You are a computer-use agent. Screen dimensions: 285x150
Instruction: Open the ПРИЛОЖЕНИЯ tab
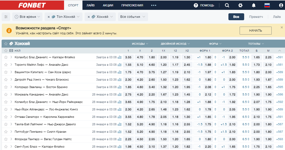[x=132, y=5]
